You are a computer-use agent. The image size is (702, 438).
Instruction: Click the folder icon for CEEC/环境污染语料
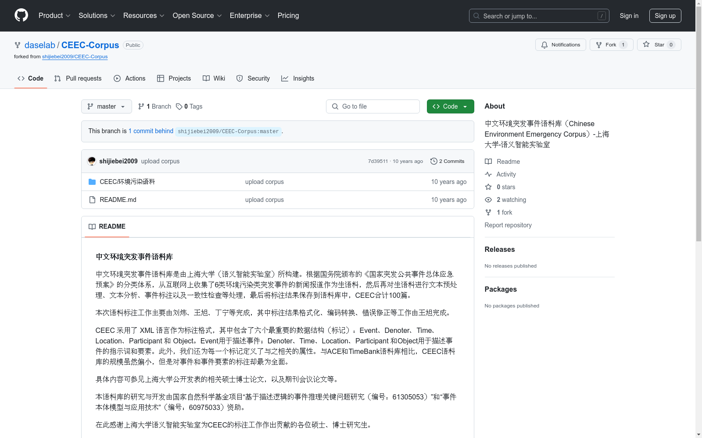click(x=92, y=182)
